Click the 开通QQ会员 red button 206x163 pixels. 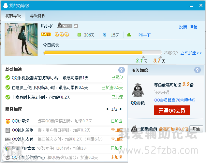pos(172,110)
